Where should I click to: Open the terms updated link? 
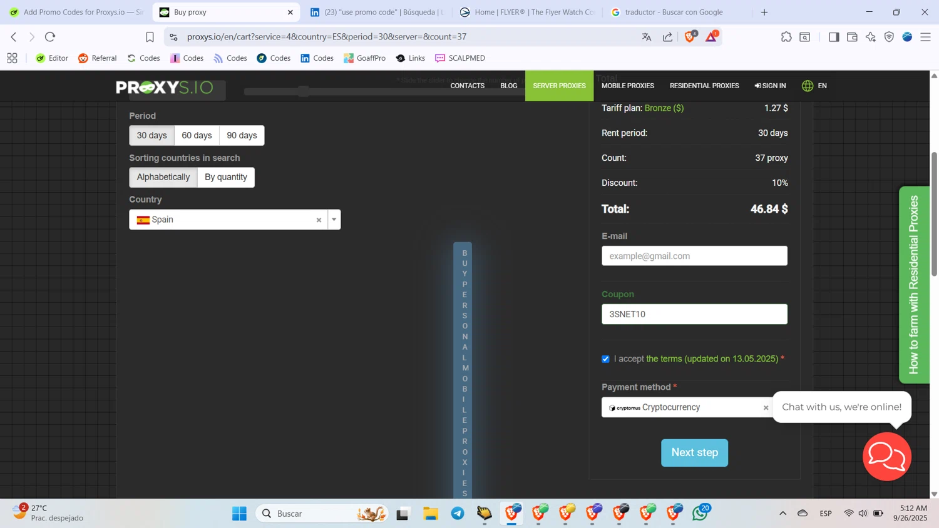(x=712, y=359)
